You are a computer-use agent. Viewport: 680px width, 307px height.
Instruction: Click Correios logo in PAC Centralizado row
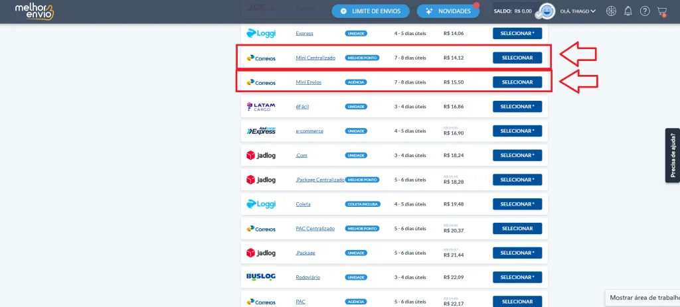click(x=261, y=229)
